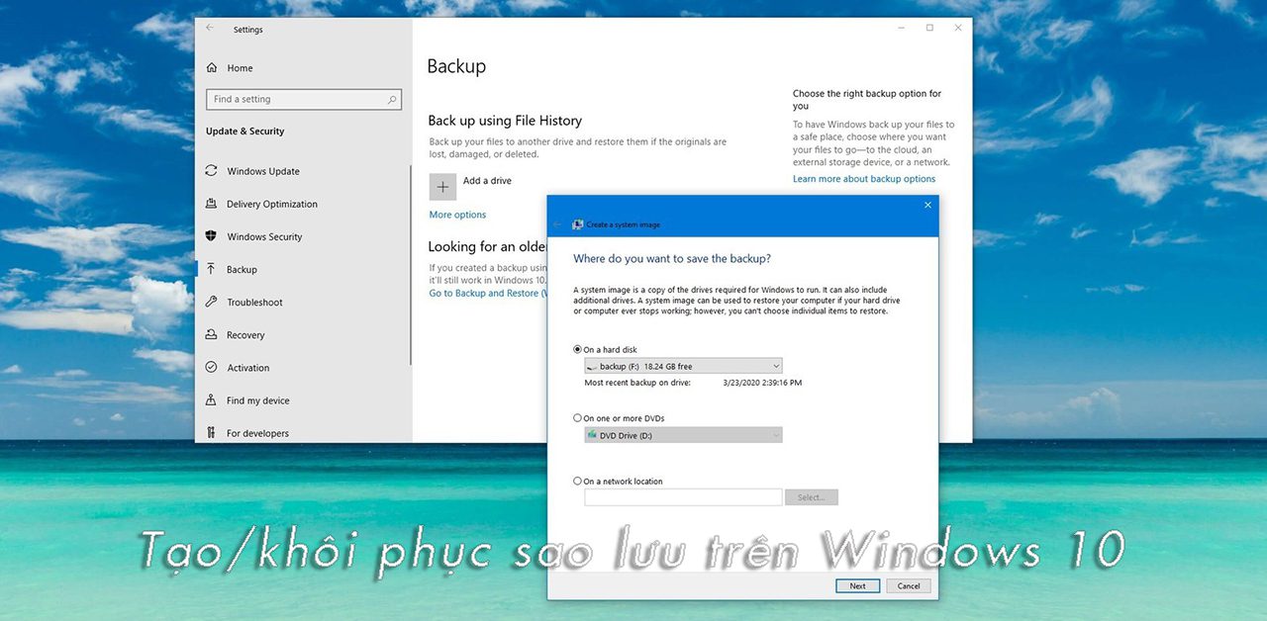Click the Select... network location button

coord(812,497)
